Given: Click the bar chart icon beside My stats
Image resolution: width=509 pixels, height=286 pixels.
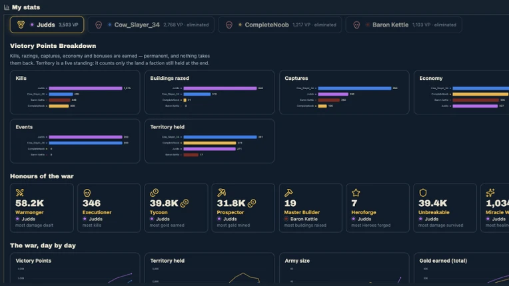Looking at the screenshot, I should [7, 7].
